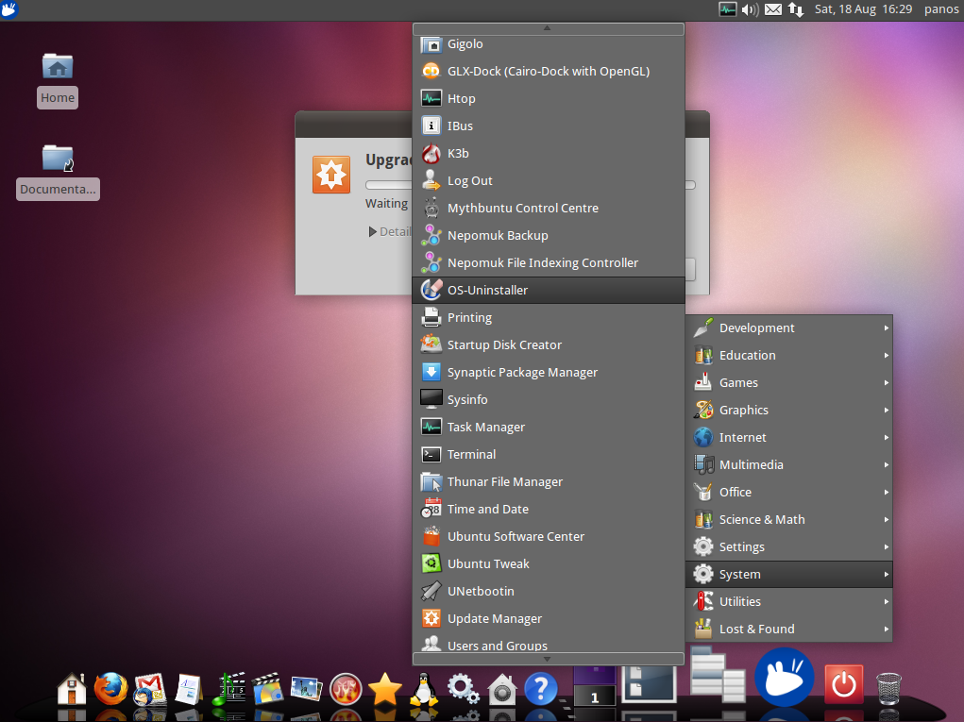
Task: Launch the red flame disc burner dock icon
Action: pyautogui.click(x=346, y=689)
